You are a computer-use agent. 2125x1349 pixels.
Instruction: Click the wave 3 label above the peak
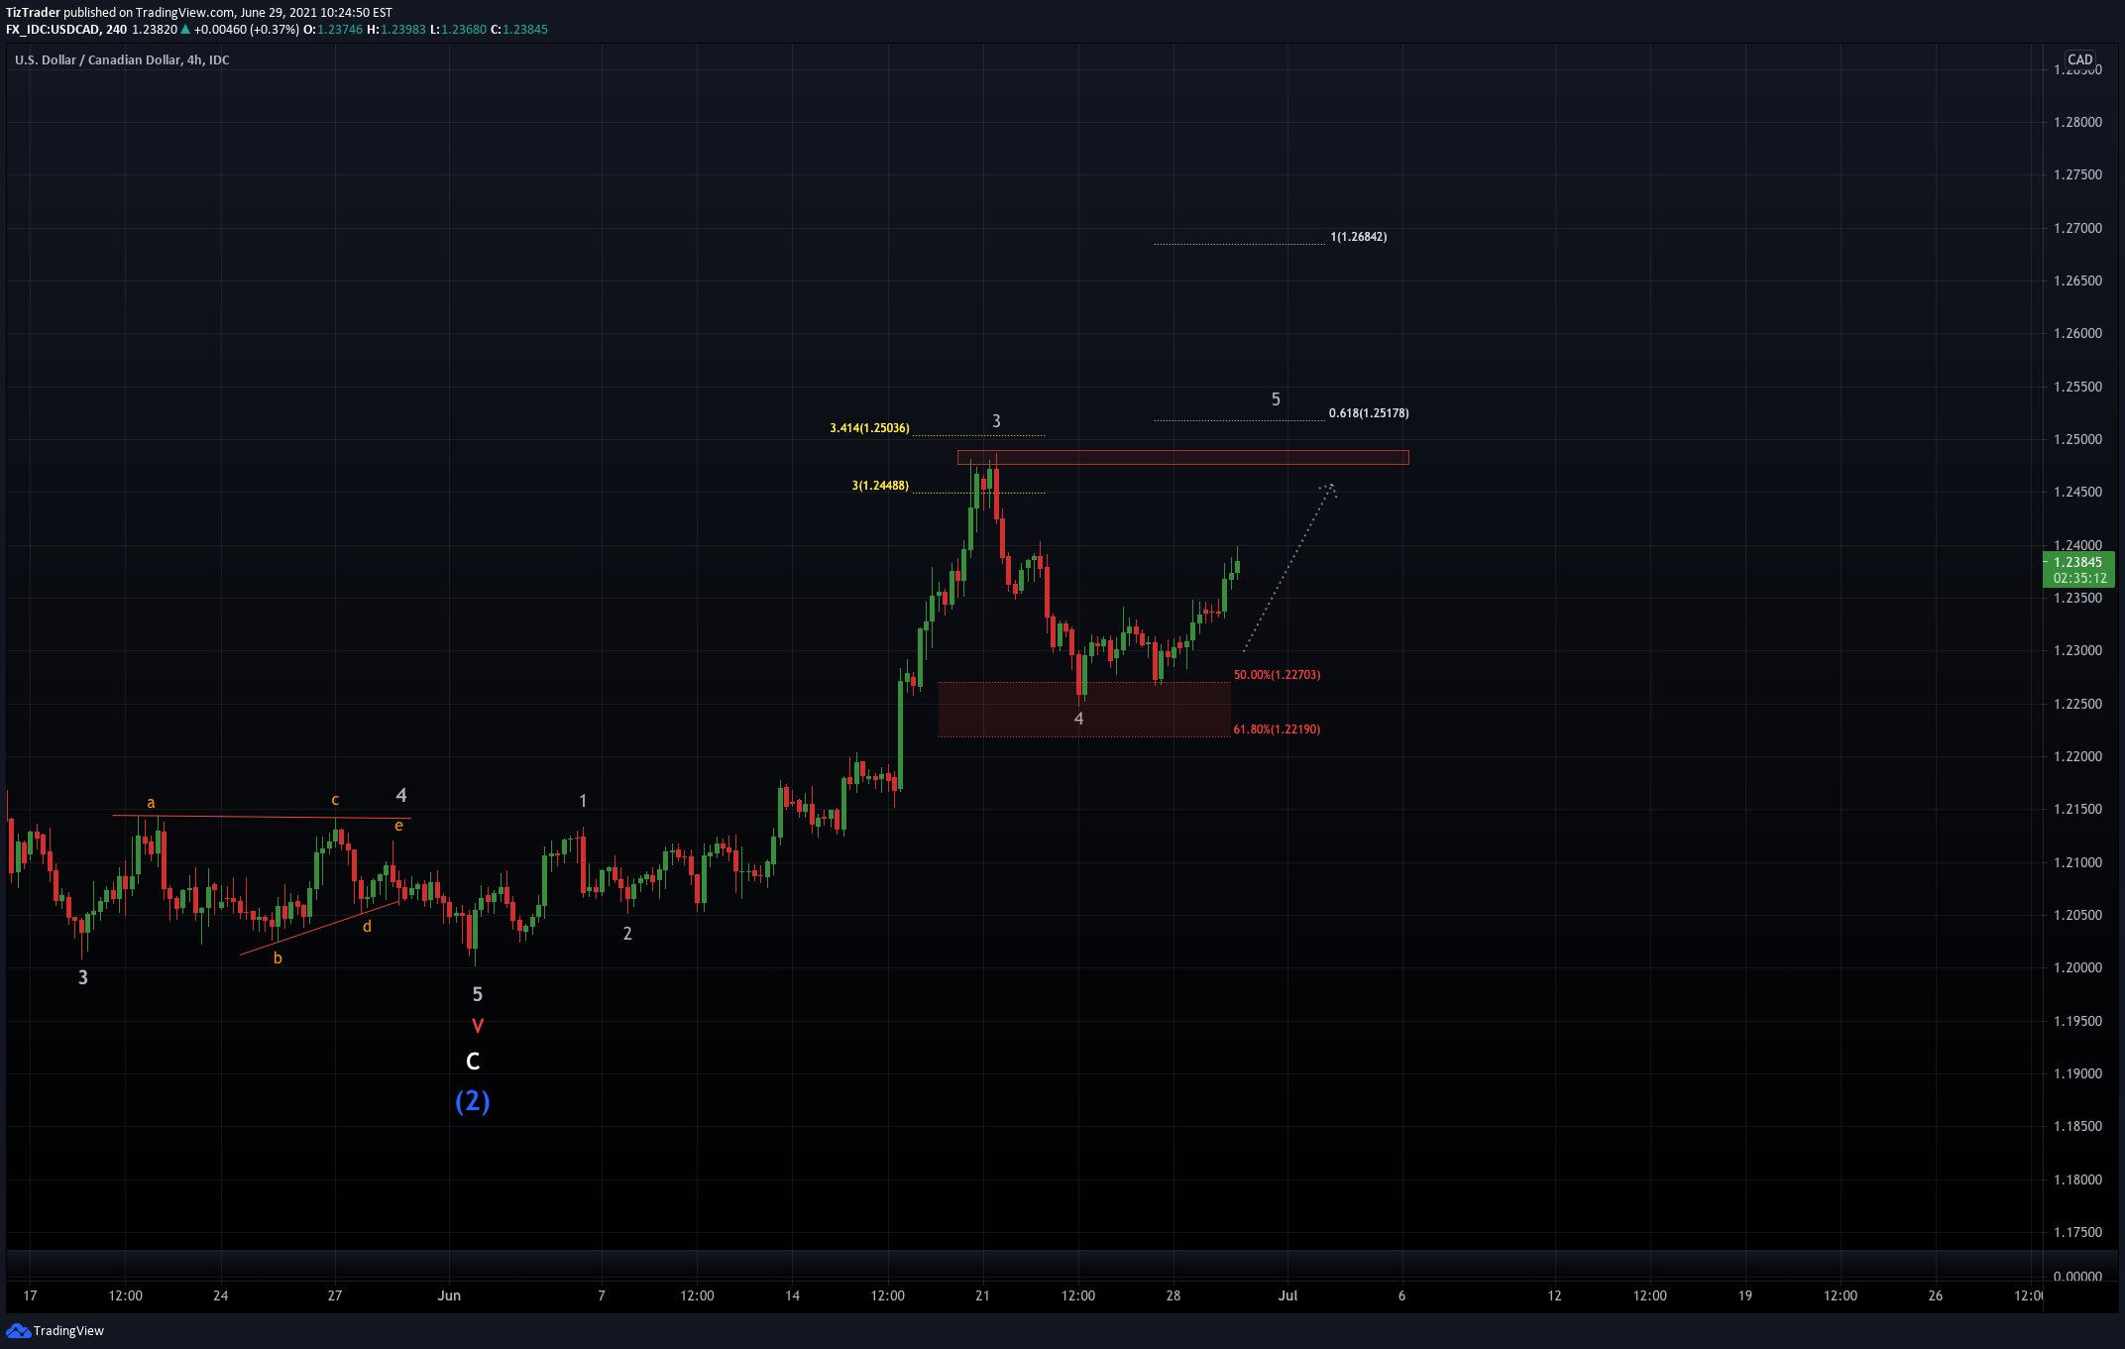(x=996, y=421)
